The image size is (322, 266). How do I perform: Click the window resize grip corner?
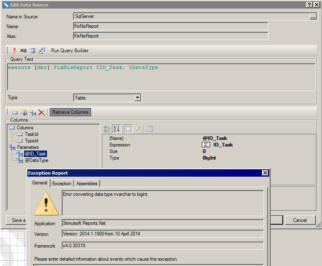[318, 225]
